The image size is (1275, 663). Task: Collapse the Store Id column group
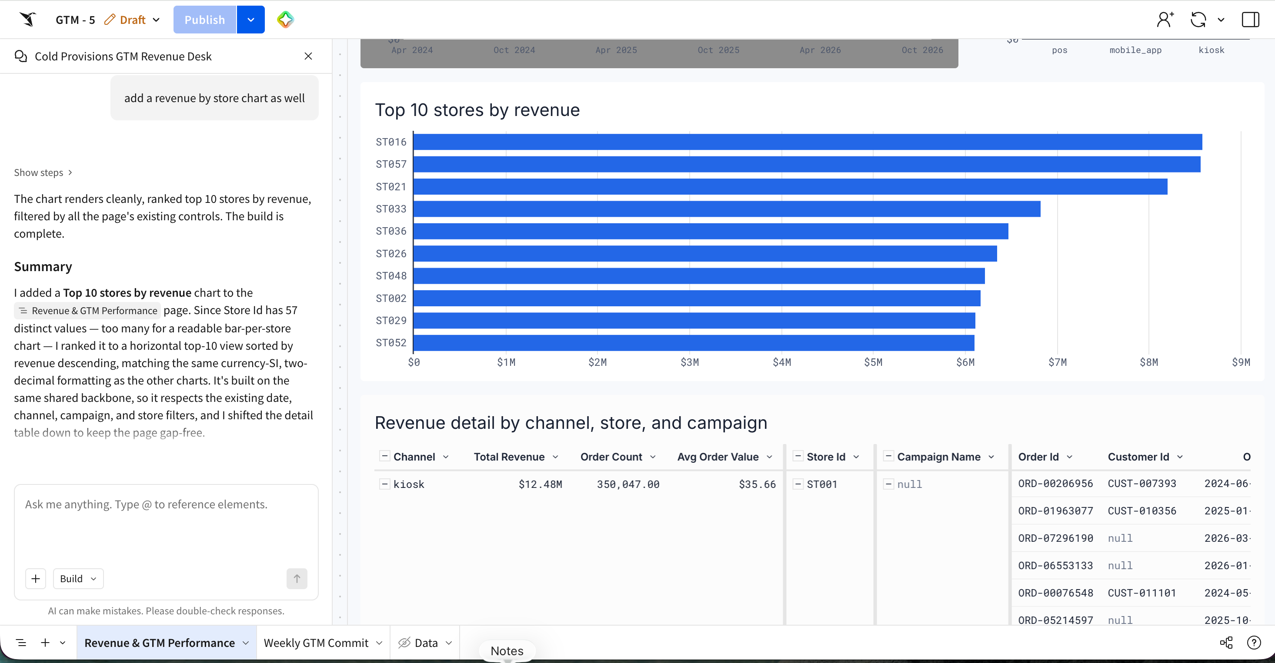798,456
